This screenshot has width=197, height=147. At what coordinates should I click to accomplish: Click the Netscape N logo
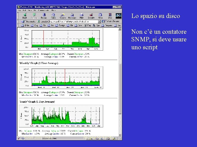(118, 16)
